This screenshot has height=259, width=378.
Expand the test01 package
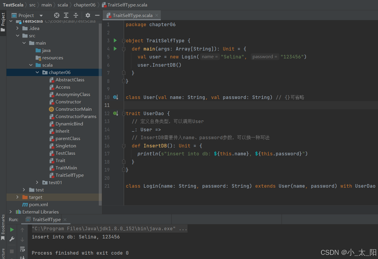coord(37,183)
